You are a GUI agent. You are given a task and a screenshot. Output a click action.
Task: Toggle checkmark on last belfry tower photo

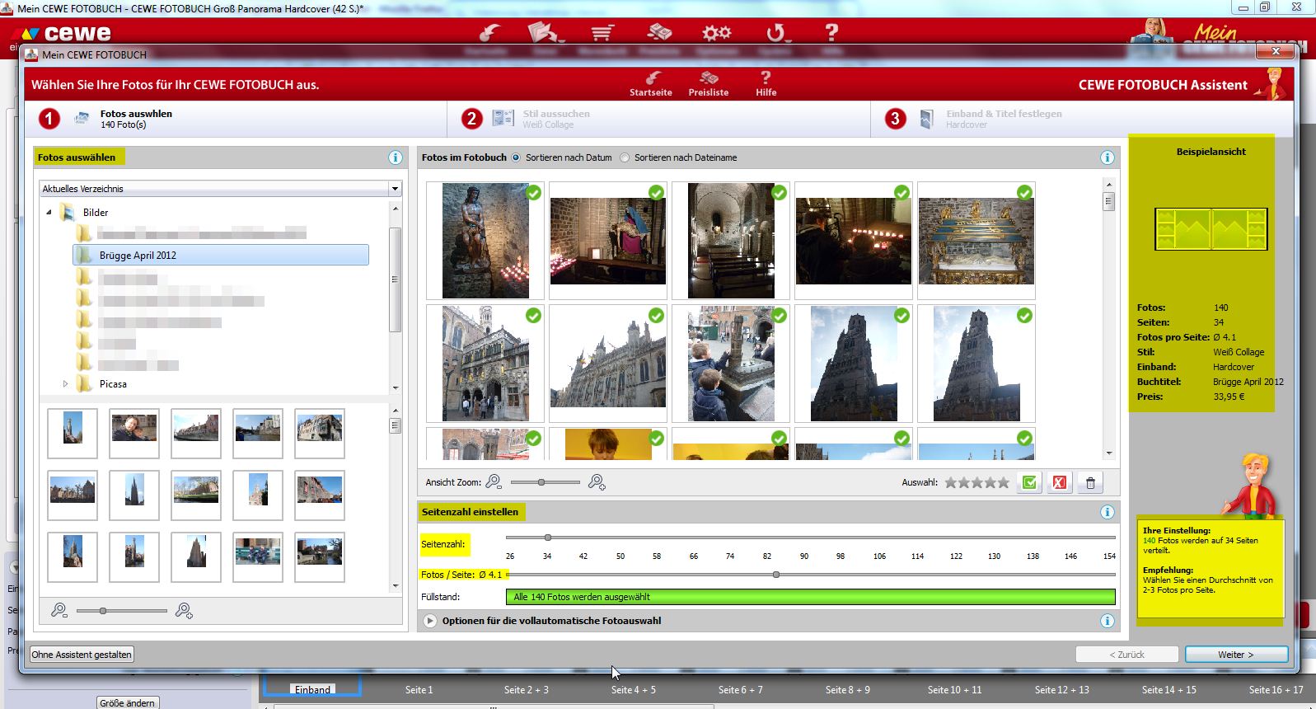click(x=1024, y=316)
